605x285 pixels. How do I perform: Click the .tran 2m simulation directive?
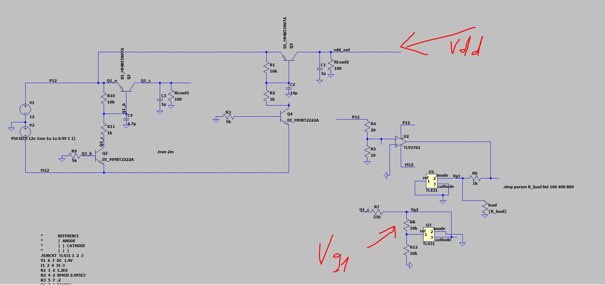click(x=165, y=152)
